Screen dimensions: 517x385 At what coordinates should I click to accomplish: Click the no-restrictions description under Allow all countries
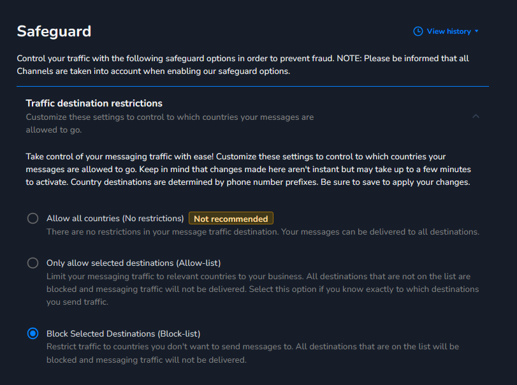[263, 232]
